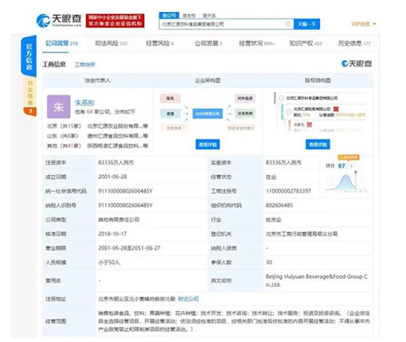The height and width of the screenshot is (342, 406).
Task: Clear the search box using the circular X icon
Action: tap(287, 24)
